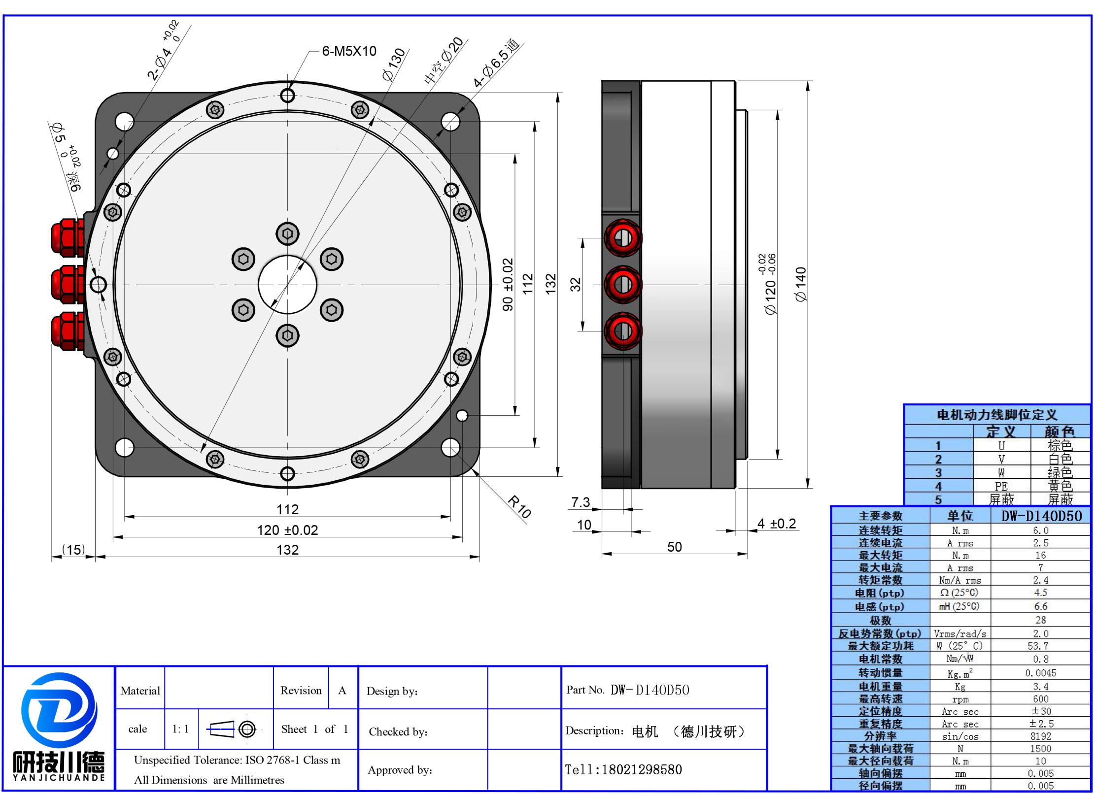Click the "1:1" scale value
This screenshot has height=794, width=1094.
click(180, 729)
